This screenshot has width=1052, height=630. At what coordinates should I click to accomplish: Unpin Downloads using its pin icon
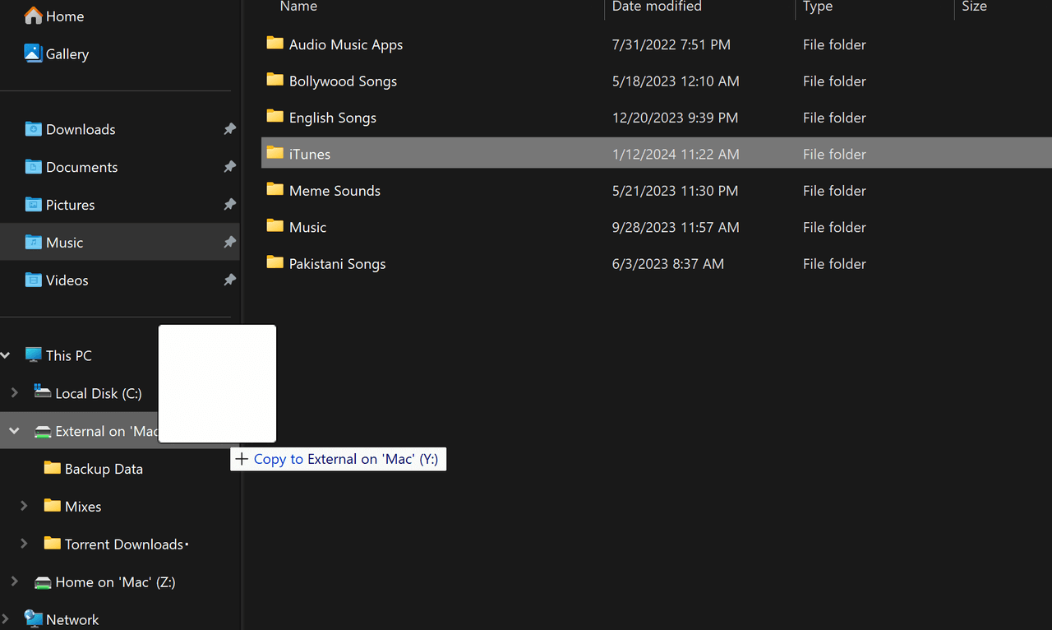click(x=230, y=129)
